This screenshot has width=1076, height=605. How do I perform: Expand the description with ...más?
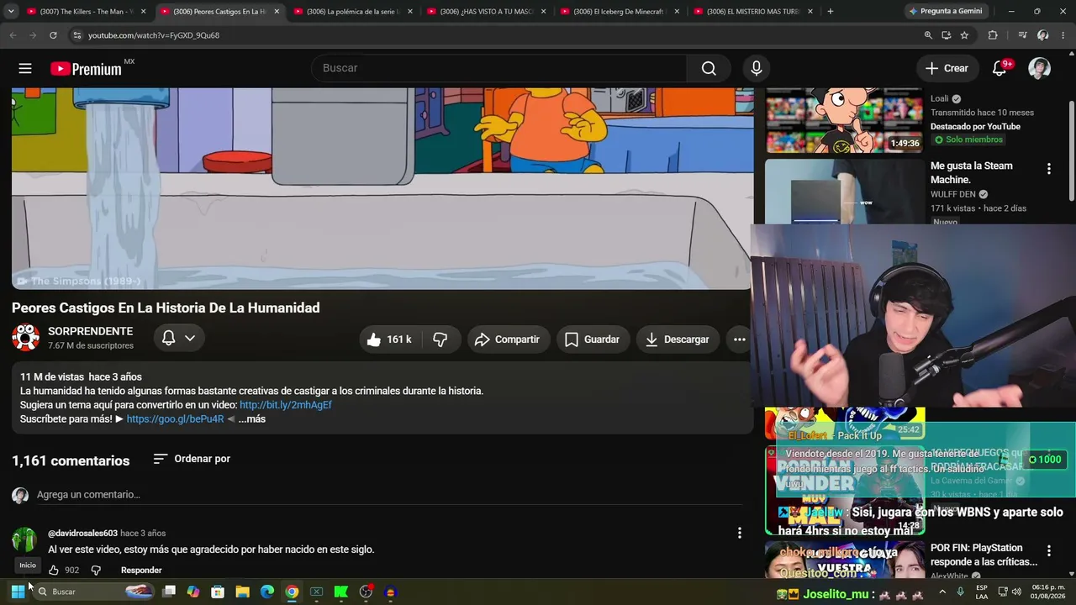tap(251, 419)
